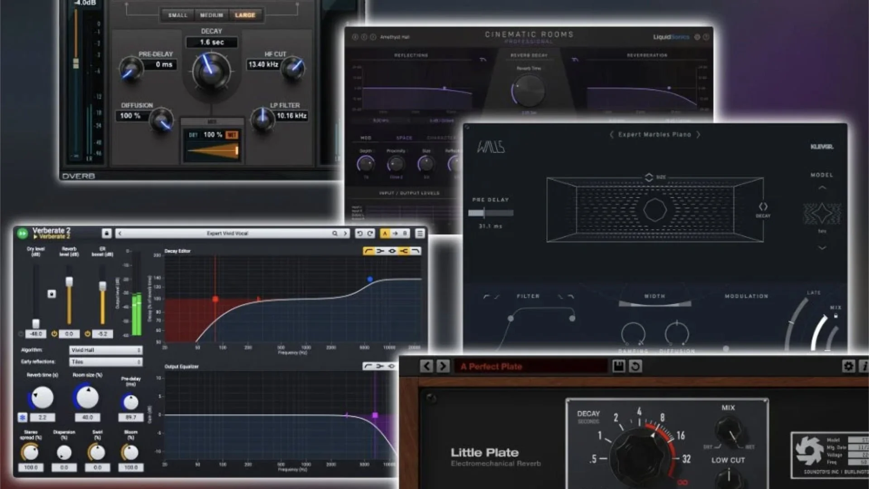
Task: Click the reset arrow icon in Little Plate
Action: click(x=635, y=367)
